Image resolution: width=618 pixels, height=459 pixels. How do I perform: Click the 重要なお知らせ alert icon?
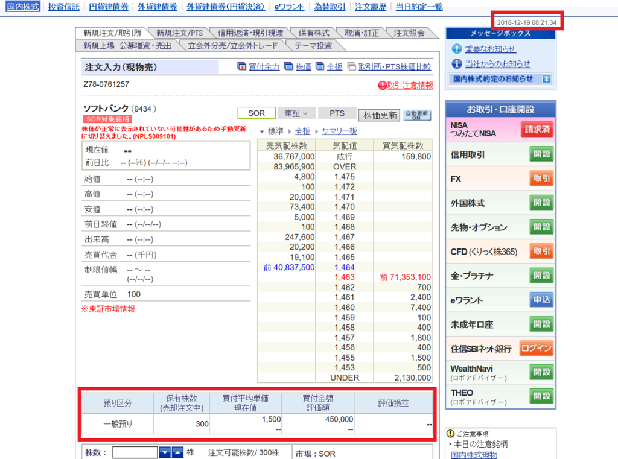point(456,49)
